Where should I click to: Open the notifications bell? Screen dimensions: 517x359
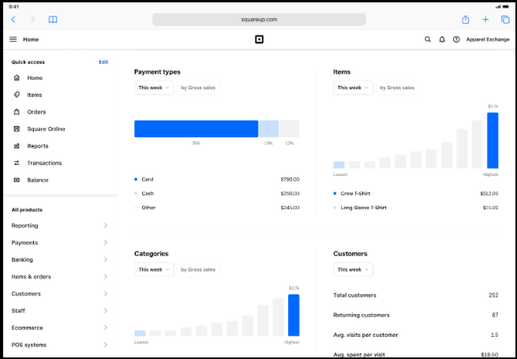pos(442,39)
